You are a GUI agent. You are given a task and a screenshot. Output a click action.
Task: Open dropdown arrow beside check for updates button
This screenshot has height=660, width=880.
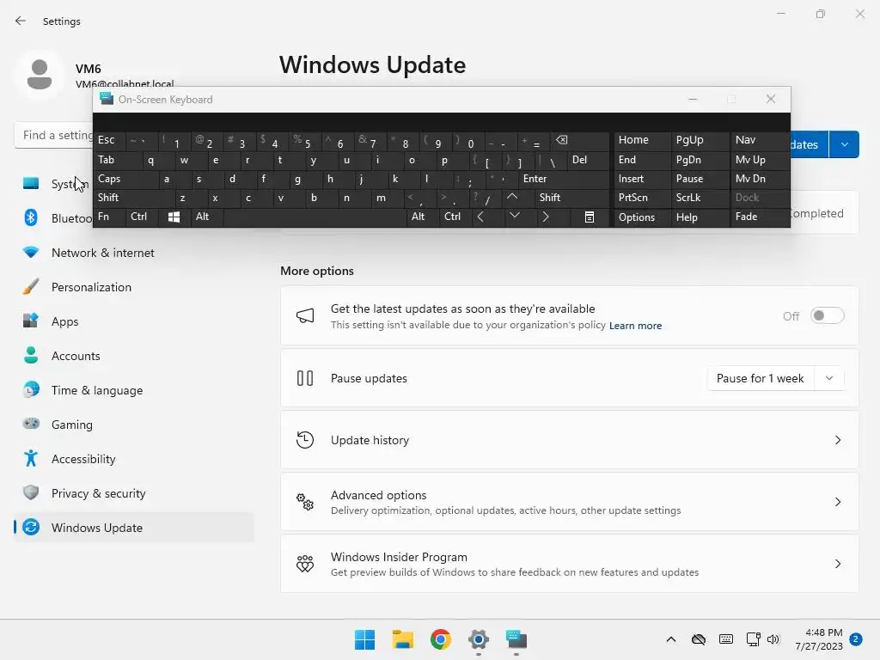coord(844,144)
